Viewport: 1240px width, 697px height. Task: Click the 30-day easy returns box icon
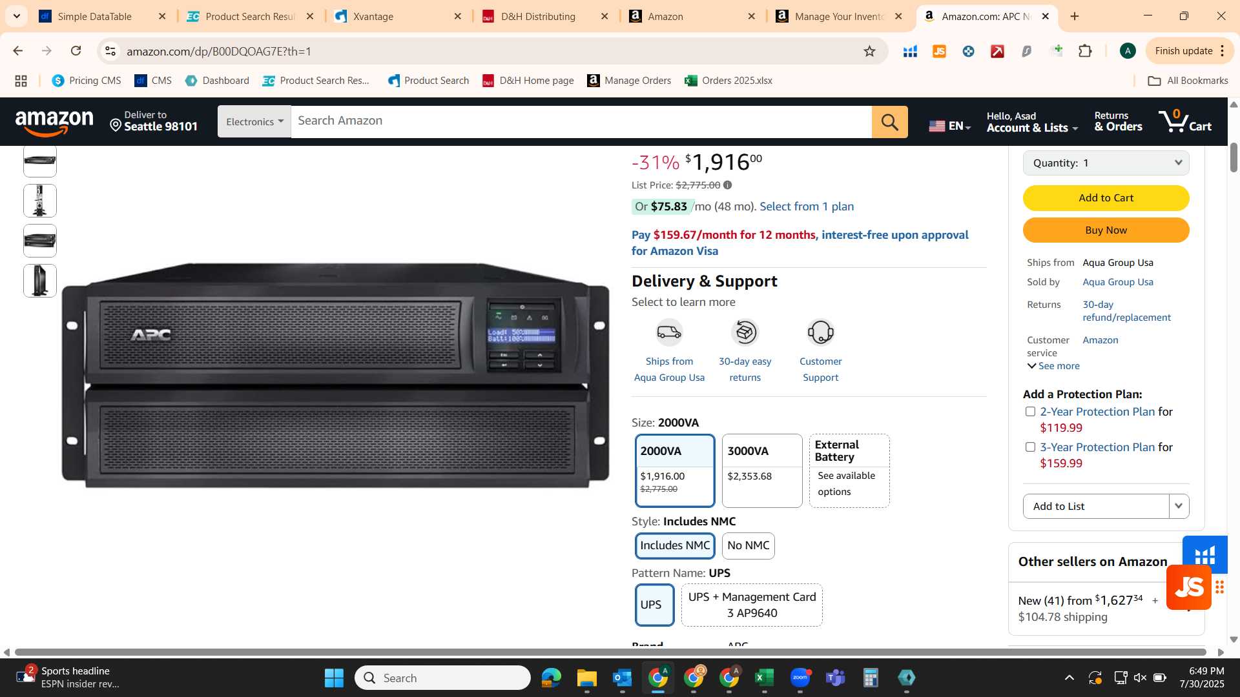click(x=745, y=332)
